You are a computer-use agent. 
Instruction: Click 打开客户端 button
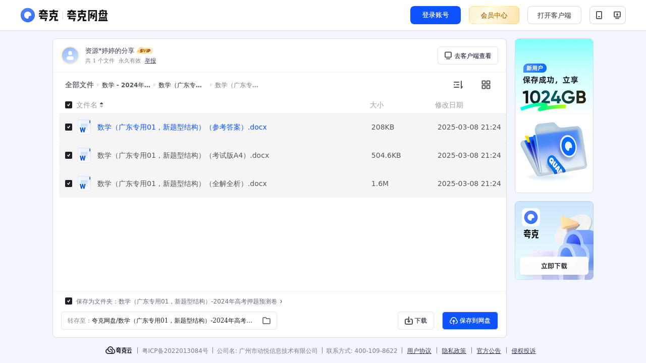click(554, 15)
